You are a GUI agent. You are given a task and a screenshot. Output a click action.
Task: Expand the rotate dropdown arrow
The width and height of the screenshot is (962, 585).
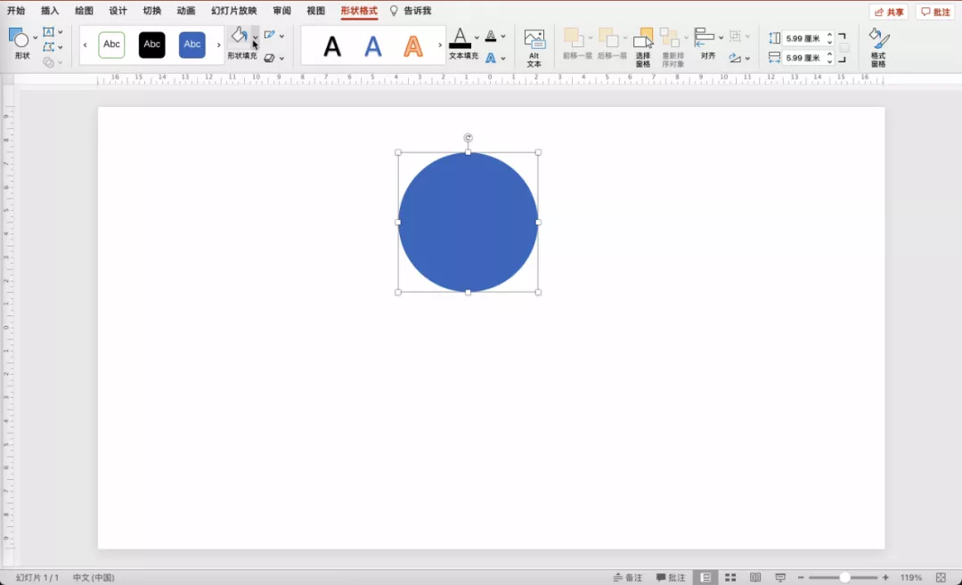point(747,59)
